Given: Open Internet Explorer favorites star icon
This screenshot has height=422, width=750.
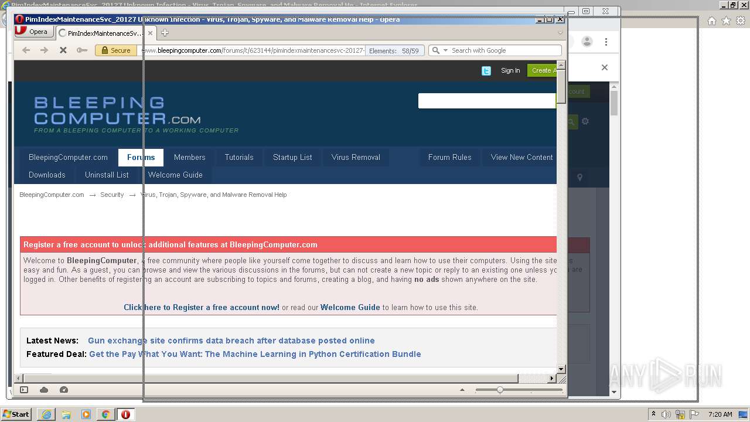Looking at the screenshot, I should coord(726,21).
